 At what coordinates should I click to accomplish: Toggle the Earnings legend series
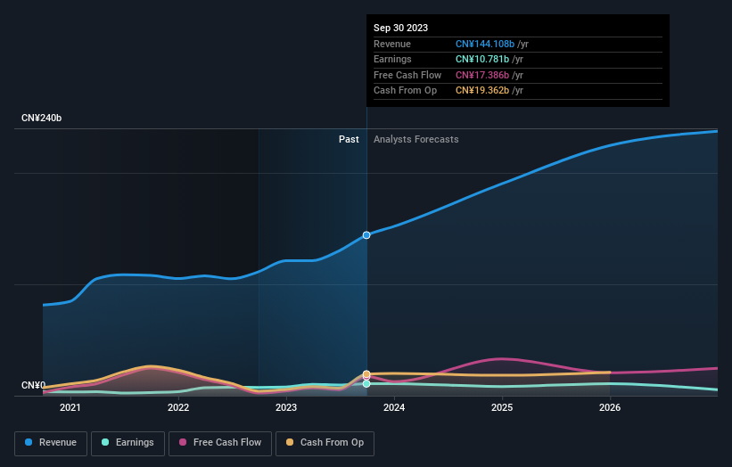point(127,443)
